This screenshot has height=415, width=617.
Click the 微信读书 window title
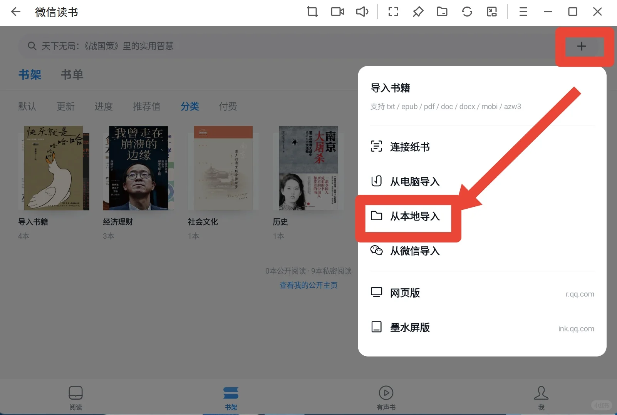(56, 12)
